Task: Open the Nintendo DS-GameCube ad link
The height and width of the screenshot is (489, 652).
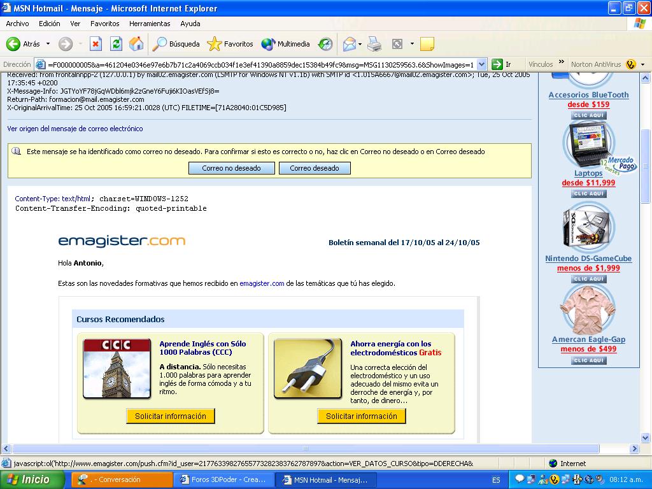Action: click(x=588, y=259)
